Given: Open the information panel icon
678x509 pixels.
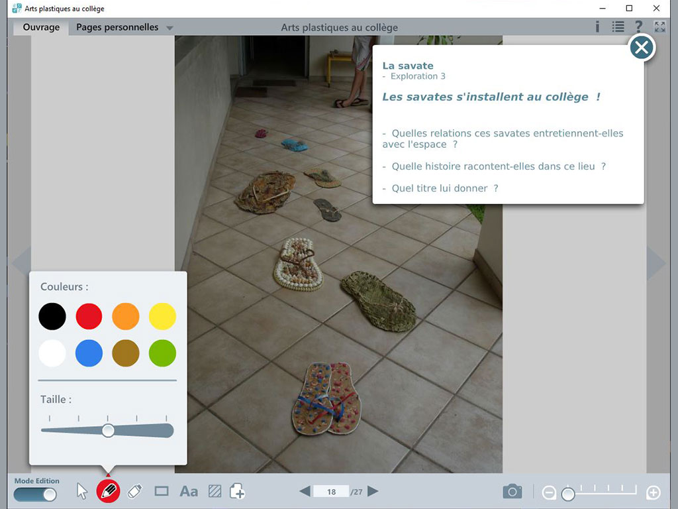Looking at the screenshot, I should click(x=598, y=27).
